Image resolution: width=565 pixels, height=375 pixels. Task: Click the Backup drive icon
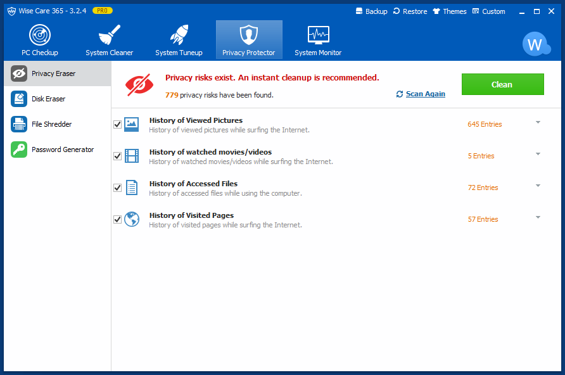coord(359,11)
